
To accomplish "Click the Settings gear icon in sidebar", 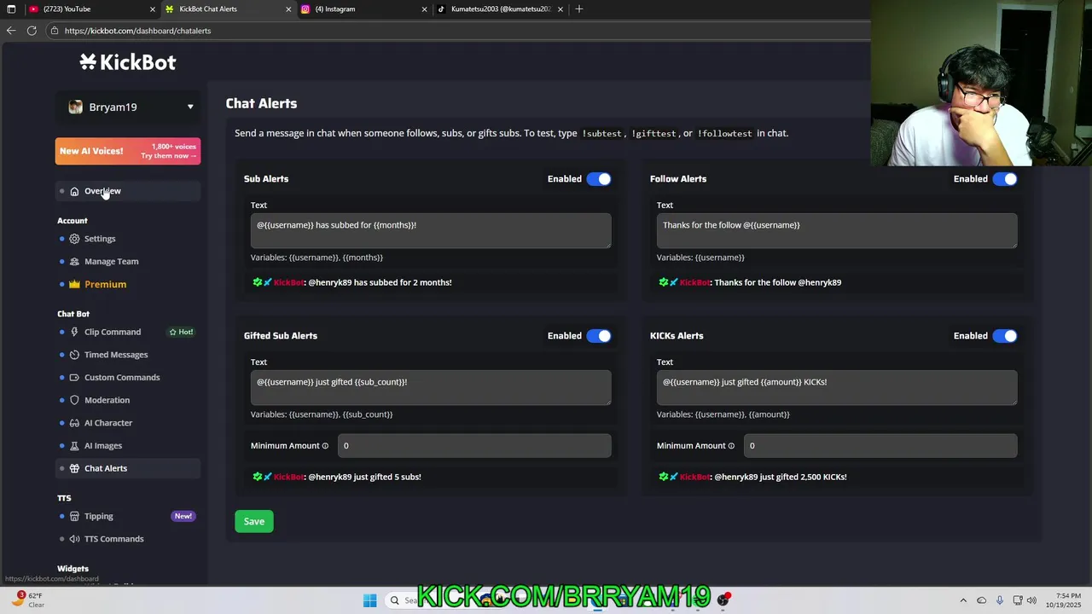I will click(74, 239).
